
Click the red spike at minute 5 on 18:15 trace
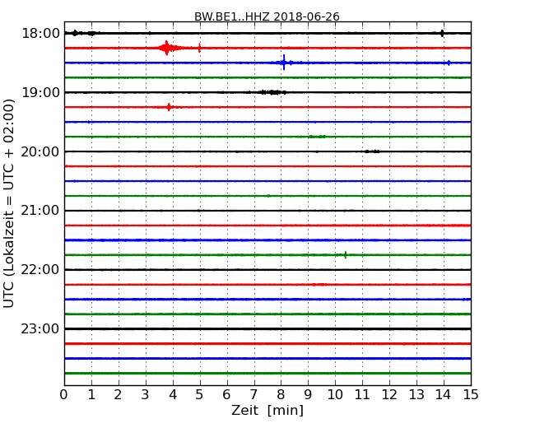pyautogui.click(x=200, y=48)
